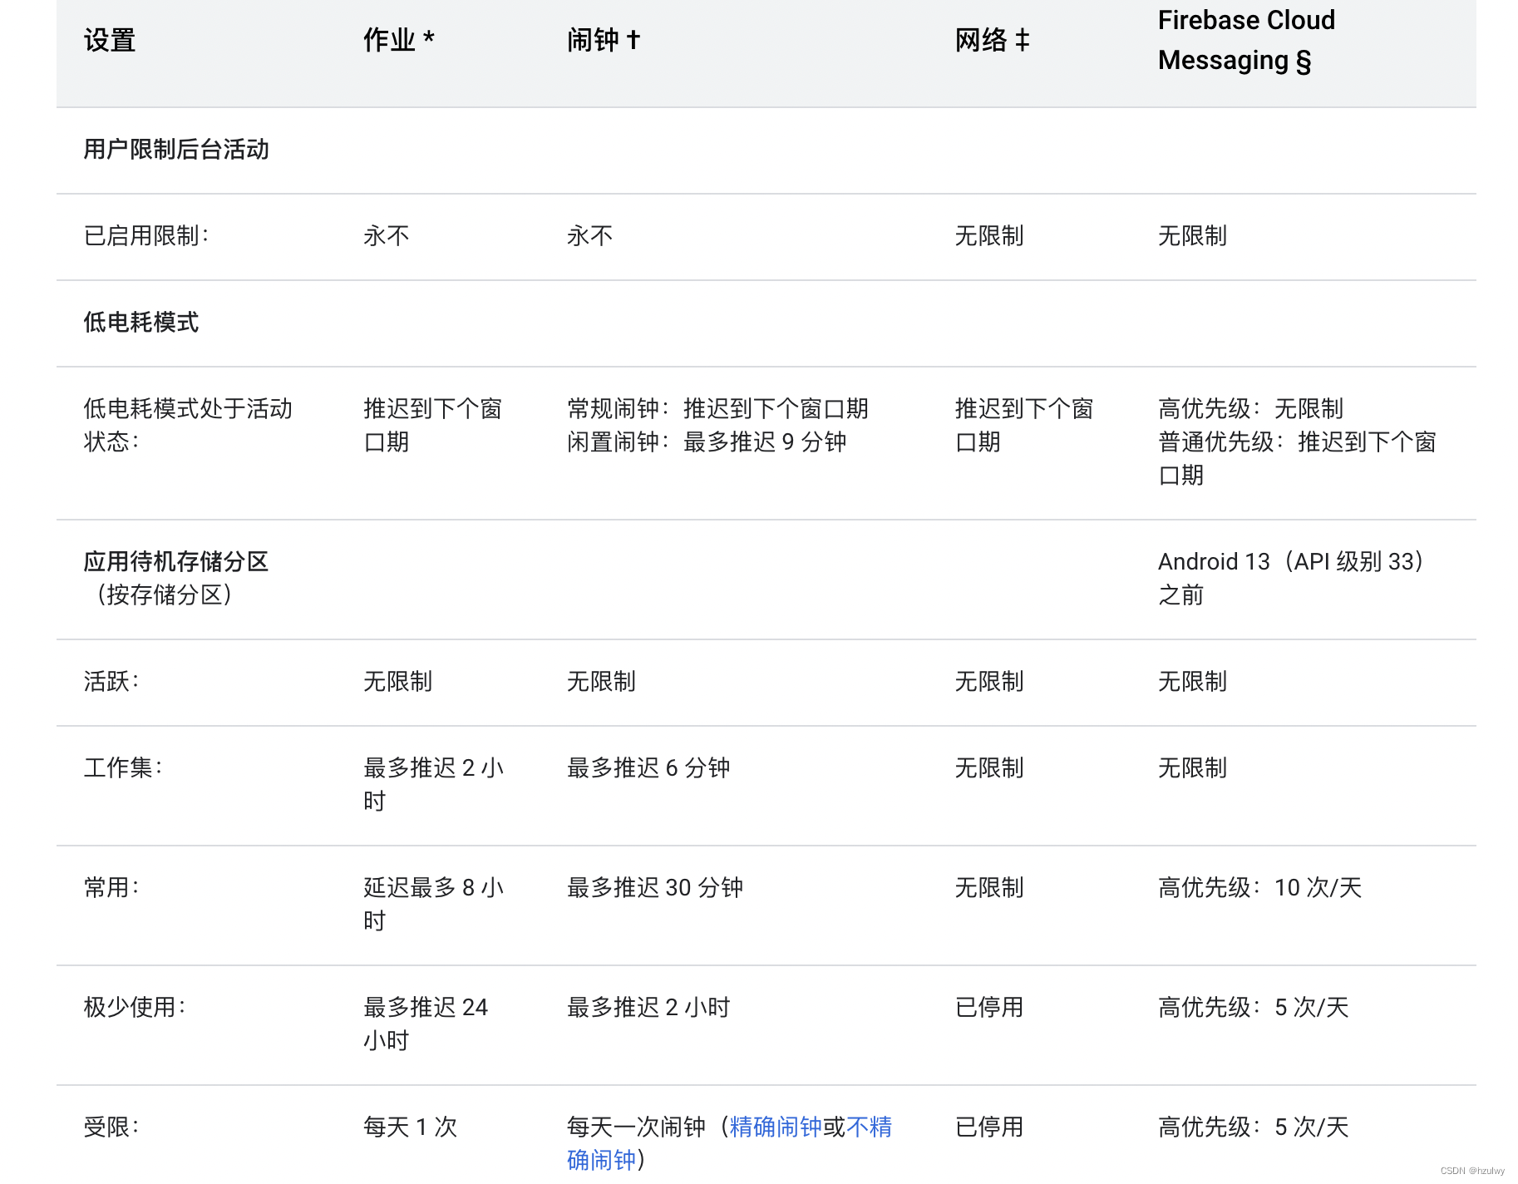This screenshot has height=1184, width=1518.
Task: Click Android 13（API 级别 33）之前 text
Action: [1292, 579]
